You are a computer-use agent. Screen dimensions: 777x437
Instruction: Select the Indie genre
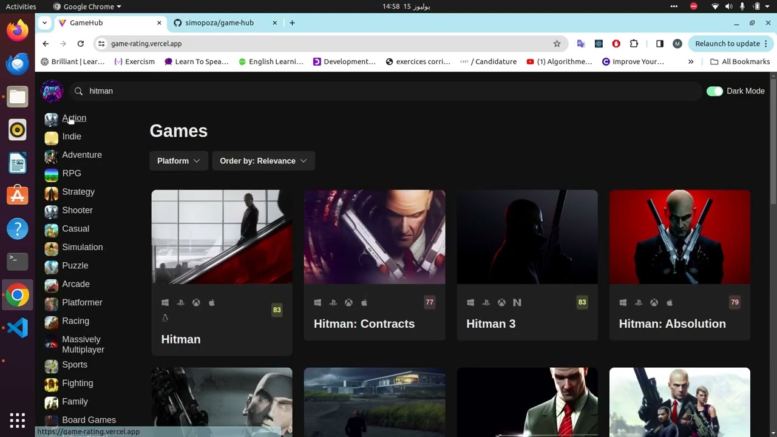(72, 137)
